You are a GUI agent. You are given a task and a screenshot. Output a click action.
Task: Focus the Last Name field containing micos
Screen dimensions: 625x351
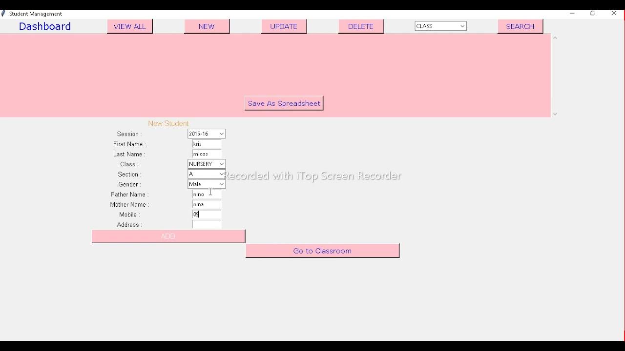coord(207,154)
